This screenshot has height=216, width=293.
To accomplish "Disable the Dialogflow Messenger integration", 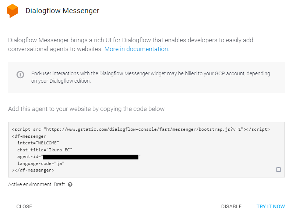I will (x=231, y=206).
